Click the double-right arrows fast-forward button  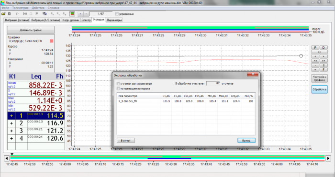pyautogui.click(x=324, y=61)
